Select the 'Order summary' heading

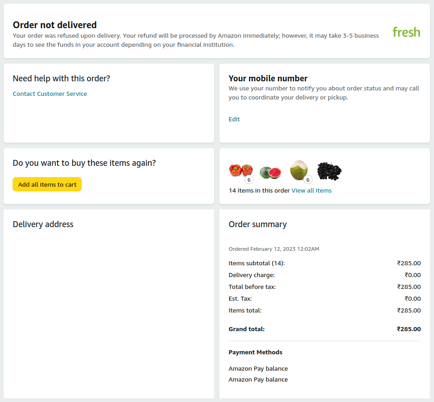(x=258, y=224)
